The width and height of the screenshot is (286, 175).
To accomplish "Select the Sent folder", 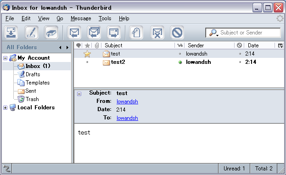I will 30,91.
